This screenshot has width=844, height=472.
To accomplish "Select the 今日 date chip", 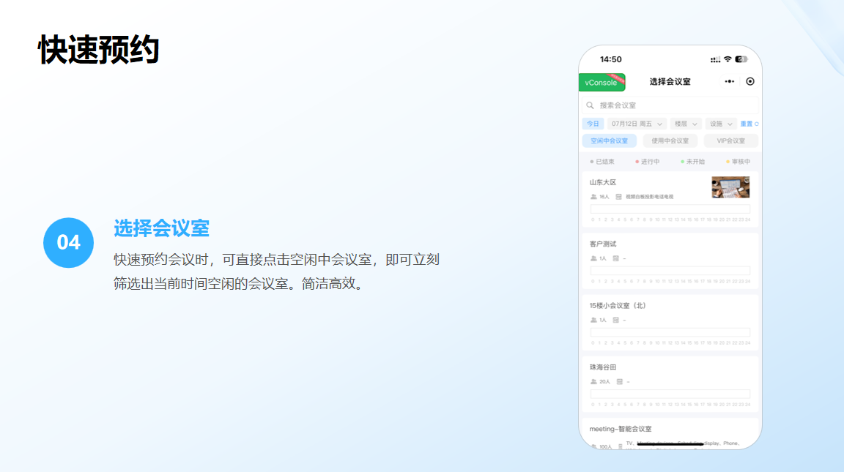I will [593, 124].
